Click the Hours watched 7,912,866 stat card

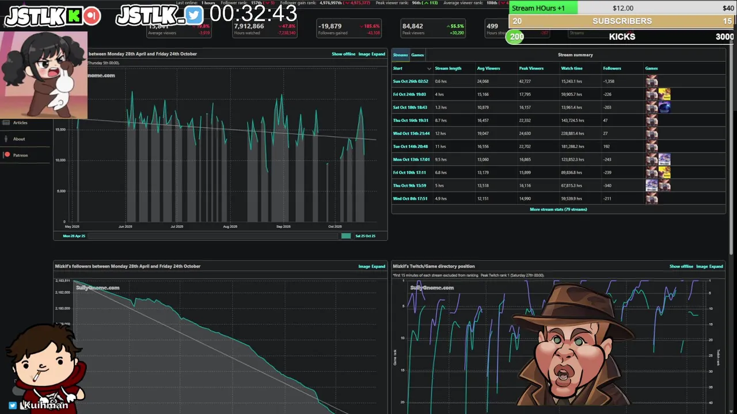(264, 29)
